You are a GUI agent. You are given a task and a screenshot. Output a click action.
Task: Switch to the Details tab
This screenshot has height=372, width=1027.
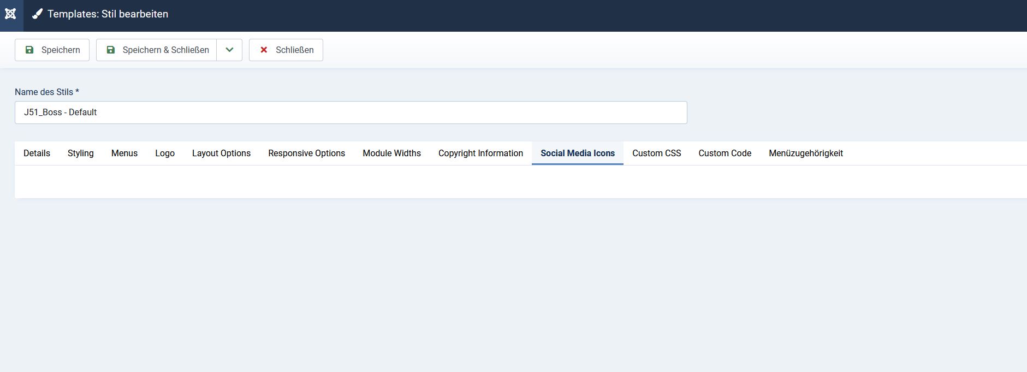[37, 153]
